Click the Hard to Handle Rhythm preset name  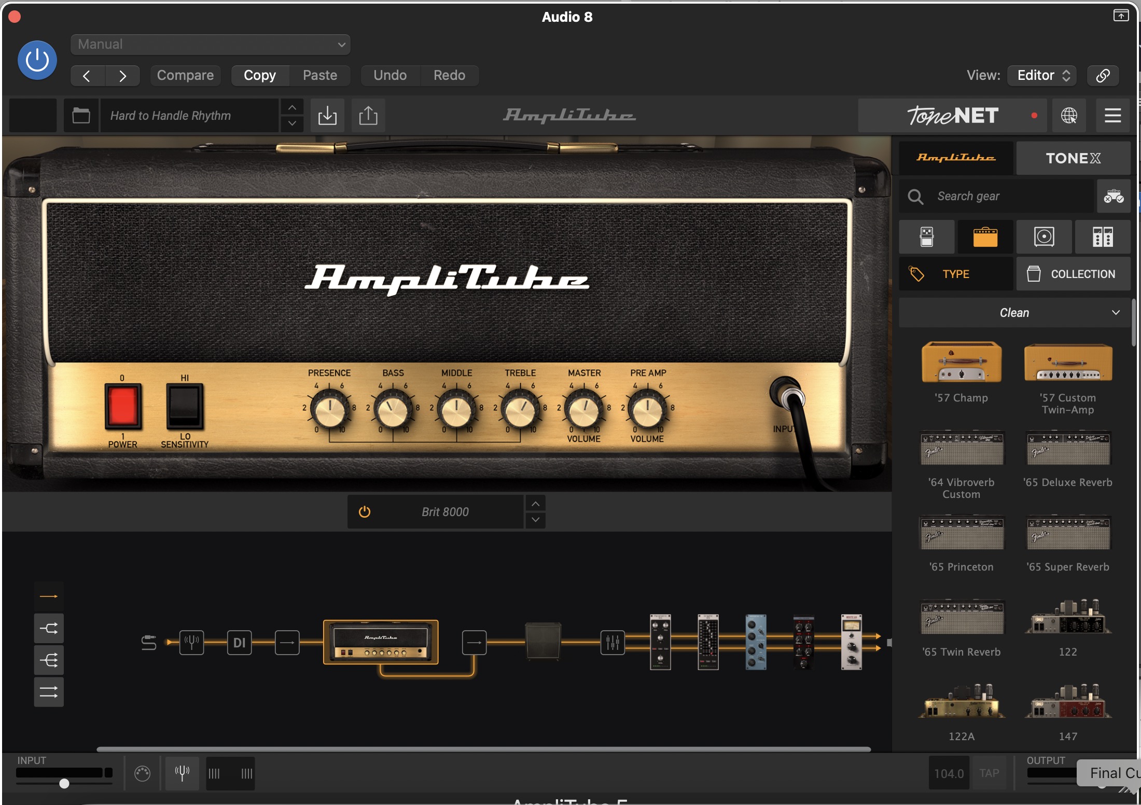[x=189, y=115]
